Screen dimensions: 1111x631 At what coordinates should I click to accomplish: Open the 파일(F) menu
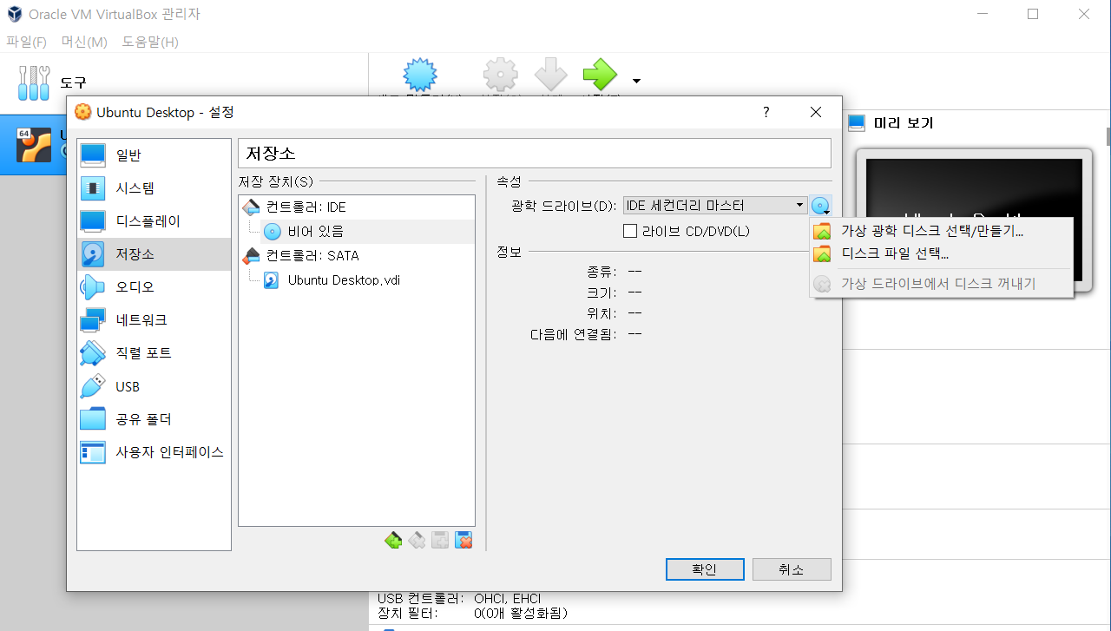tap(26, 42)
